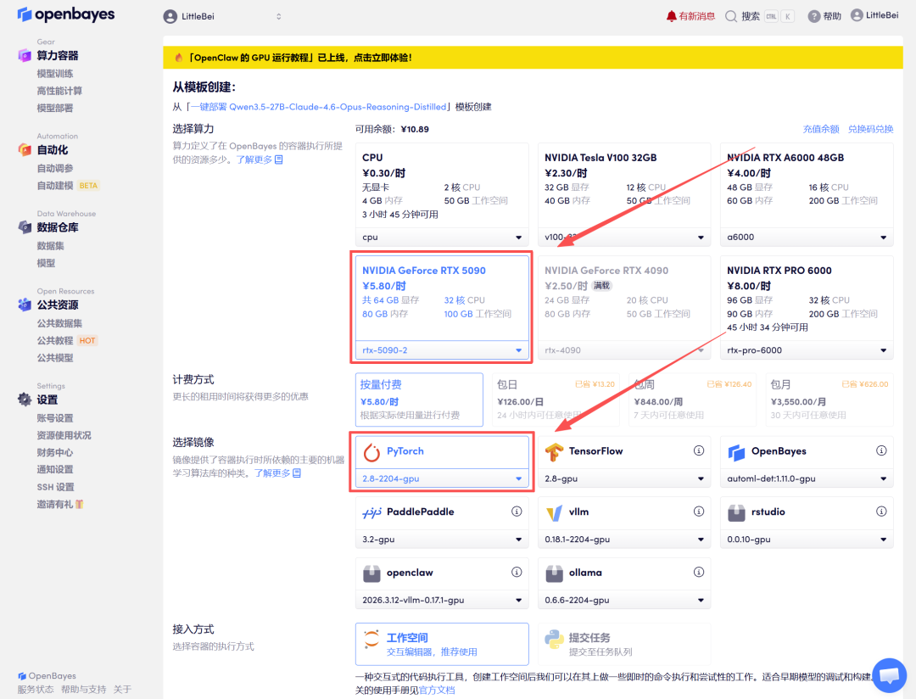Open the LittleBei account switcher

pyautogui.click(x=222, y=16)
